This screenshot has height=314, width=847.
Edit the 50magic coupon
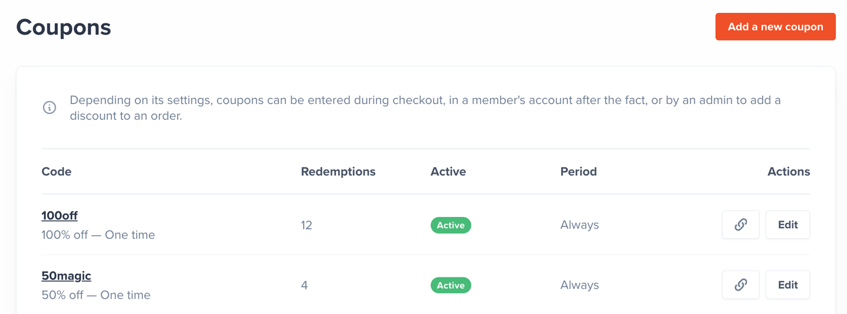click(x=788, y=285)
